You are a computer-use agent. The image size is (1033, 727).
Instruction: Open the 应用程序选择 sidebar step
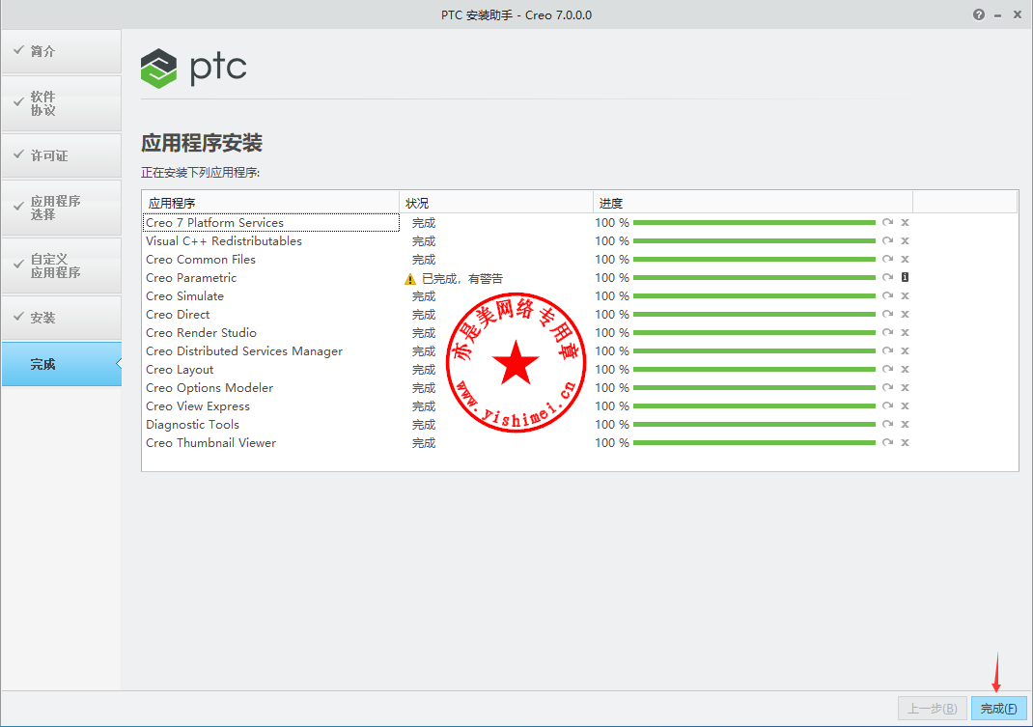61,208
